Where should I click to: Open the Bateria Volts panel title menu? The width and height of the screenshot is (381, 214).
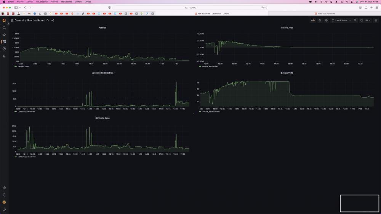point(287,73)
